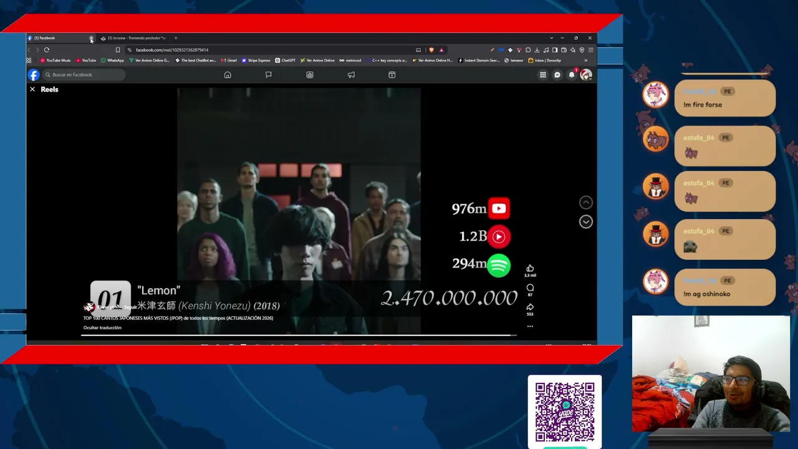
Task: Click the reel video of Lemon
Action: coord(299,211)
